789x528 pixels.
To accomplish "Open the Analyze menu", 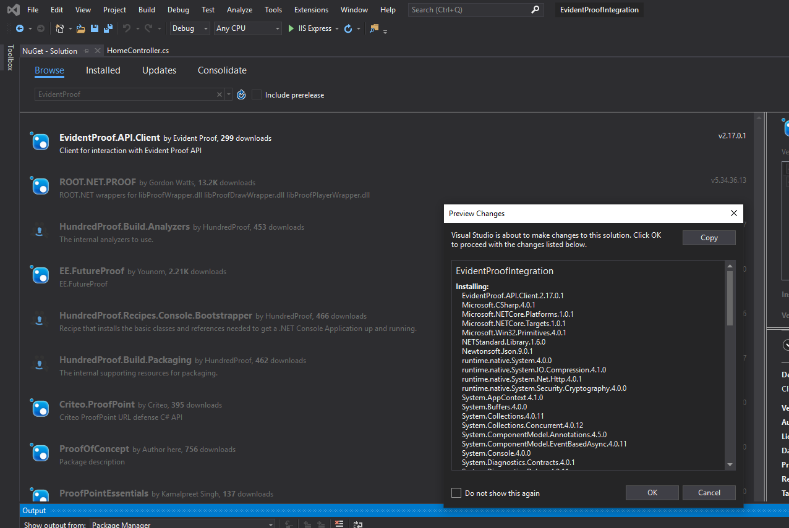I will click(x=239, y=9).
